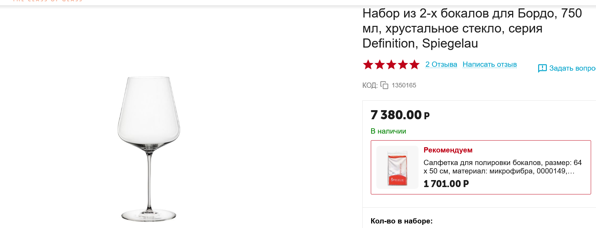Click the green "В наличии" availability status
This screenshot has width=596, height=228.
(388, 131)
